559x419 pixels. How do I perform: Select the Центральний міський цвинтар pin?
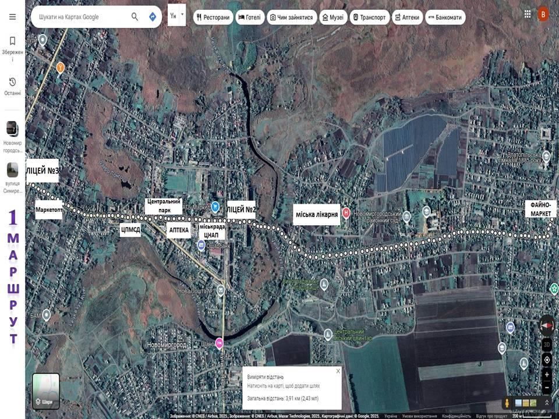328,335
